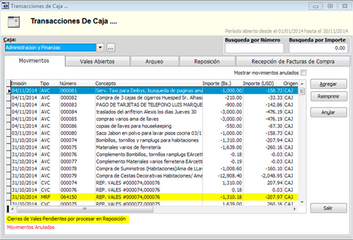The width and height of the screenshot is (353, 240).
Task: Open the Arqueo tab
Action: [154, 62]
